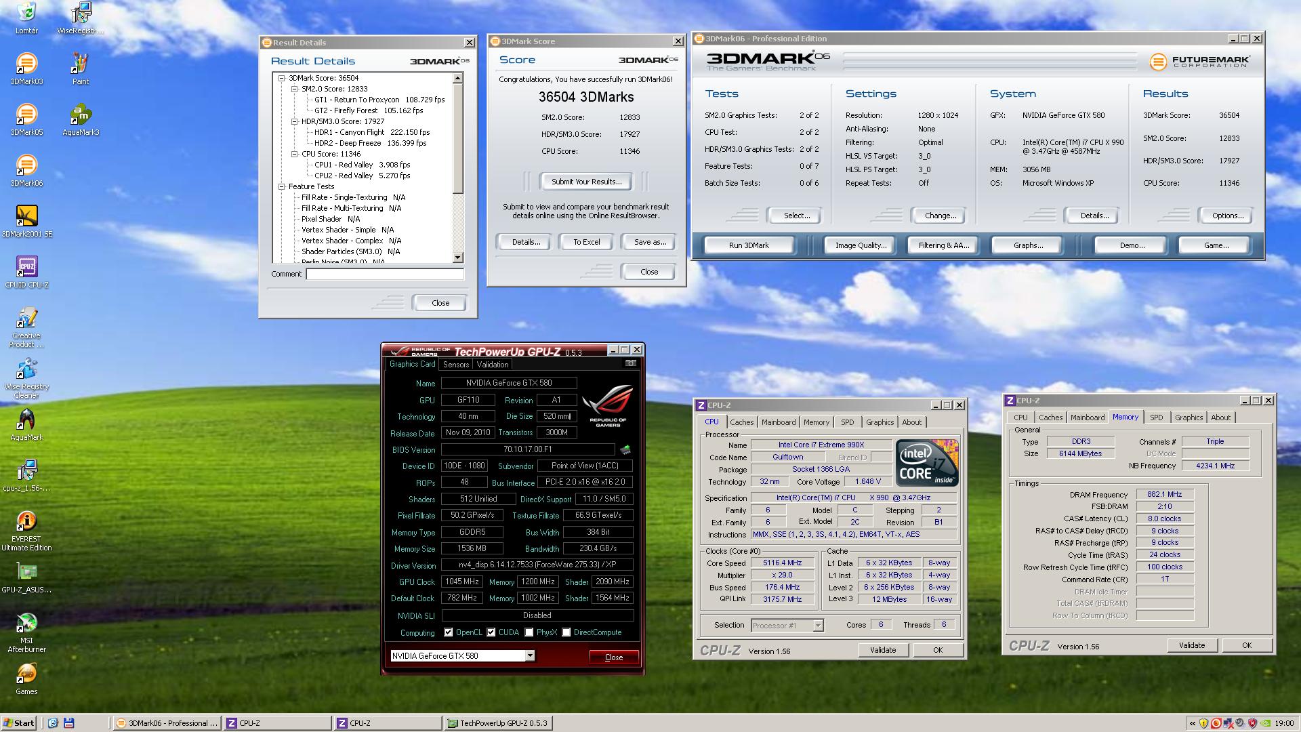Collapse the Feature Tests tree node
This screenshot has height=732, width=1301.
tap(282, 186)
